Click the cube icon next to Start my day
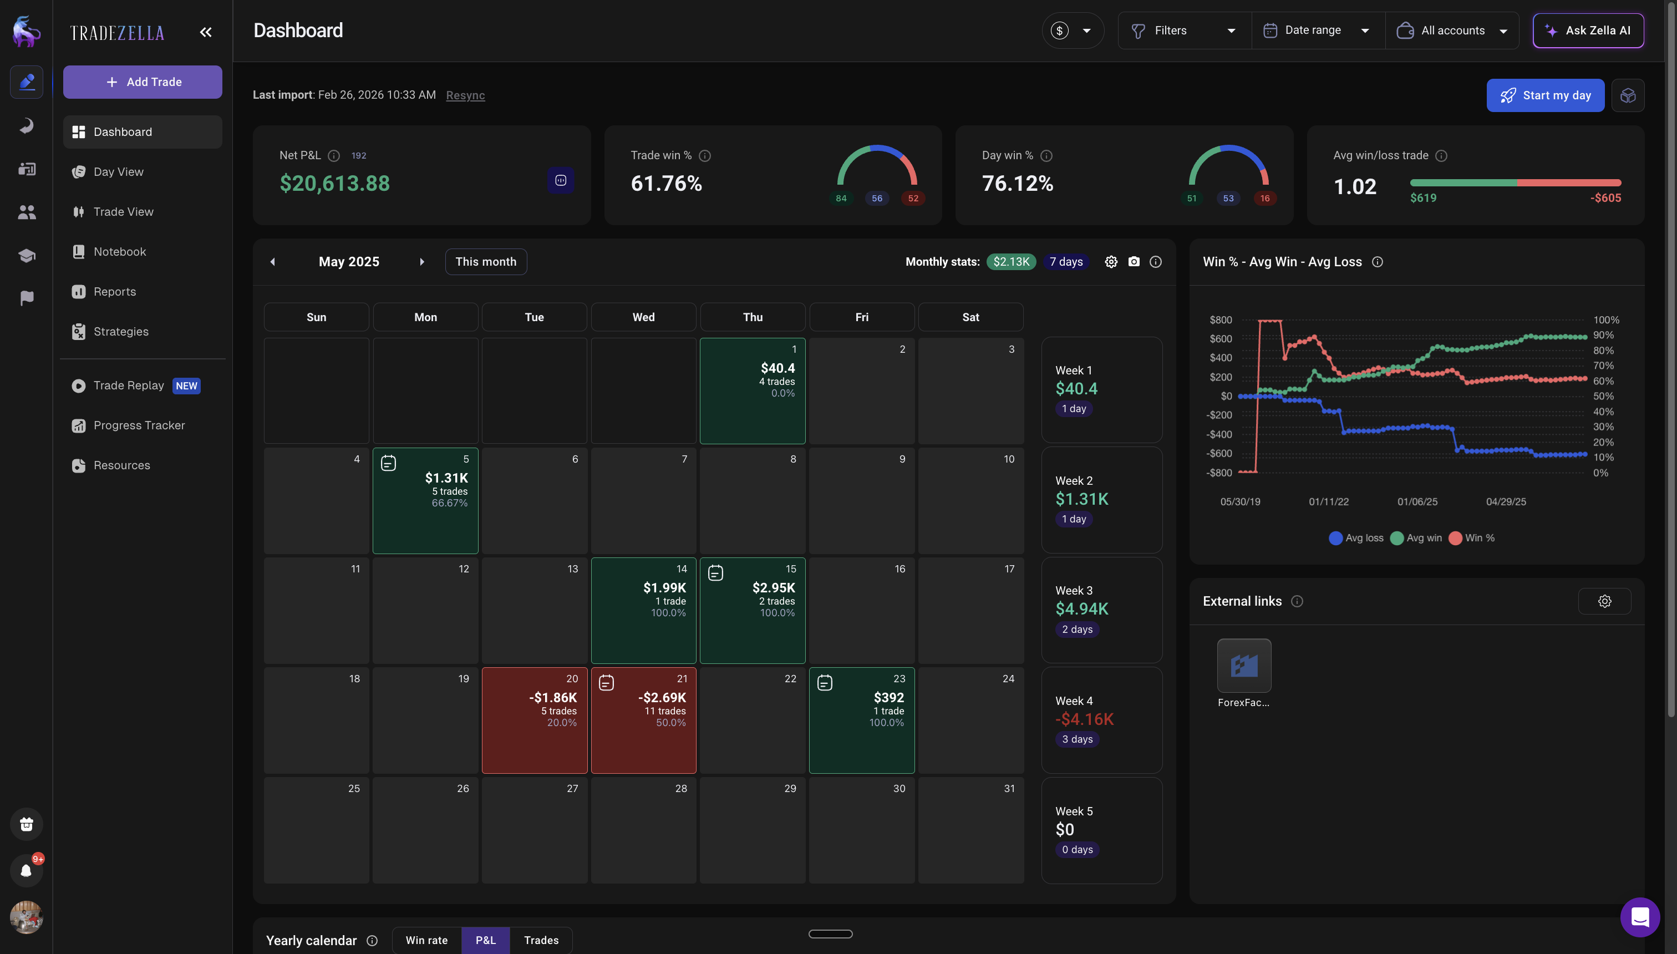Screen dimensions: 1677x954 (1629, 95)
